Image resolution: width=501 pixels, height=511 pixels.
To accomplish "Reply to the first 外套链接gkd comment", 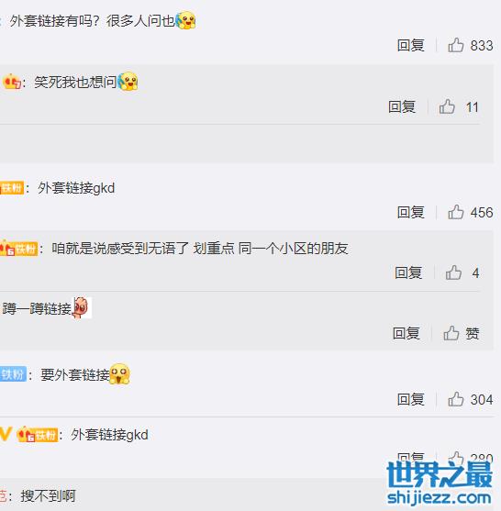I will pos(410,213).
